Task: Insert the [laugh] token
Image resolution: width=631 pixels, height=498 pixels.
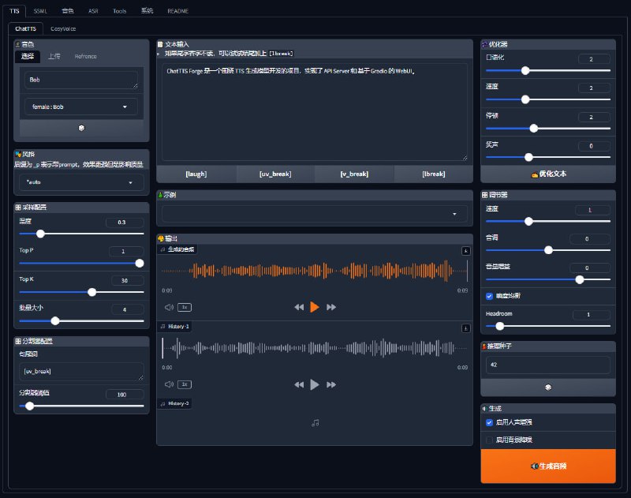Action: pyautogui.click(x=196, y=174)
